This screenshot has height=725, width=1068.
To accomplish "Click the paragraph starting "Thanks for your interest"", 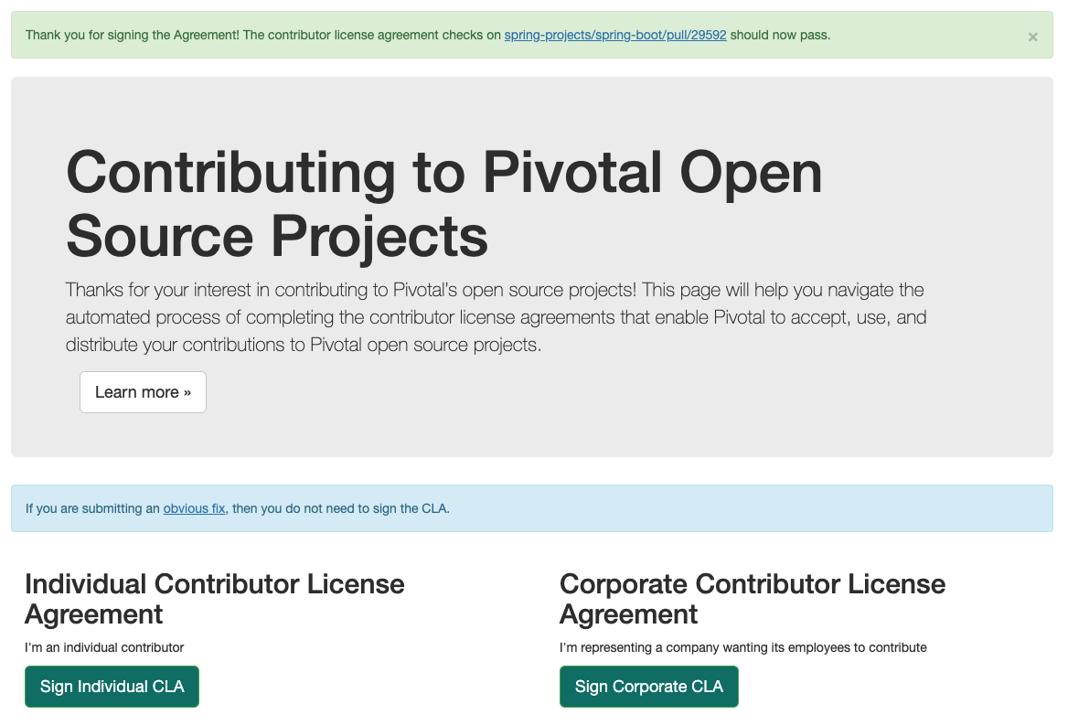I will click(496, 317).
